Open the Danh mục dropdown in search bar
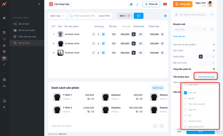Viewport: 223px width, 136px height. (x=57, y=16)
